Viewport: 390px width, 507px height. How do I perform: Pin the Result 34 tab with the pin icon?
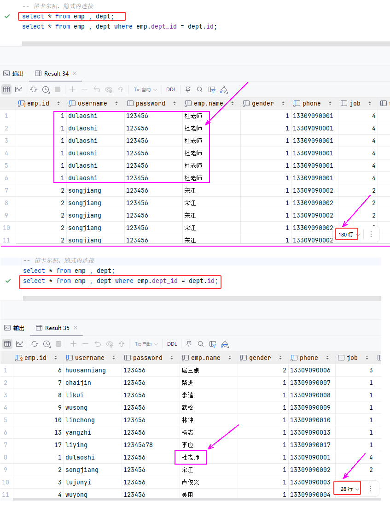click(188, 89)
